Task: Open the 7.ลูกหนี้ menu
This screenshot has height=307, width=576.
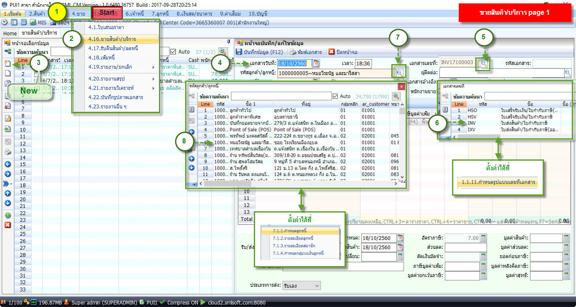Action: tap(161, 14)
